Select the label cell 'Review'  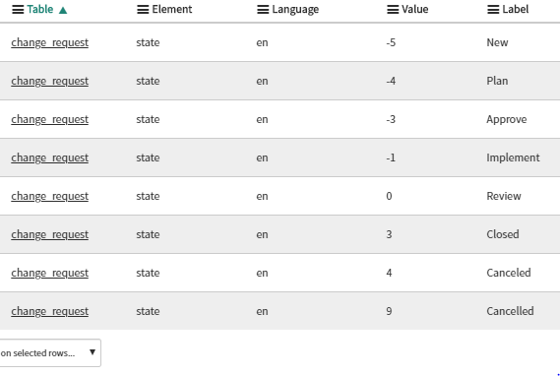tap(504, 196)
